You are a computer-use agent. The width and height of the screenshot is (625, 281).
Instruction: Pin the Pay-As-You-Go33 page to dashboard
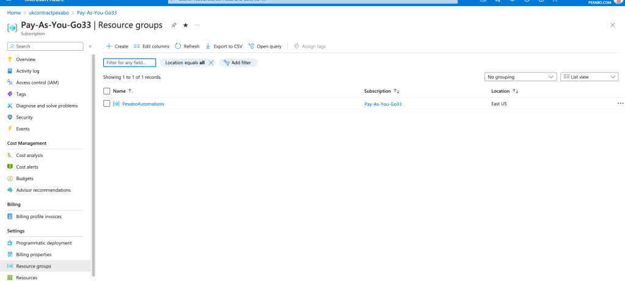pos(174,25)
